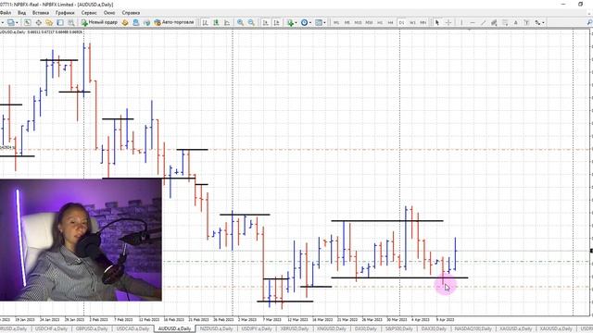Select the equidistant channel tool

494,22
